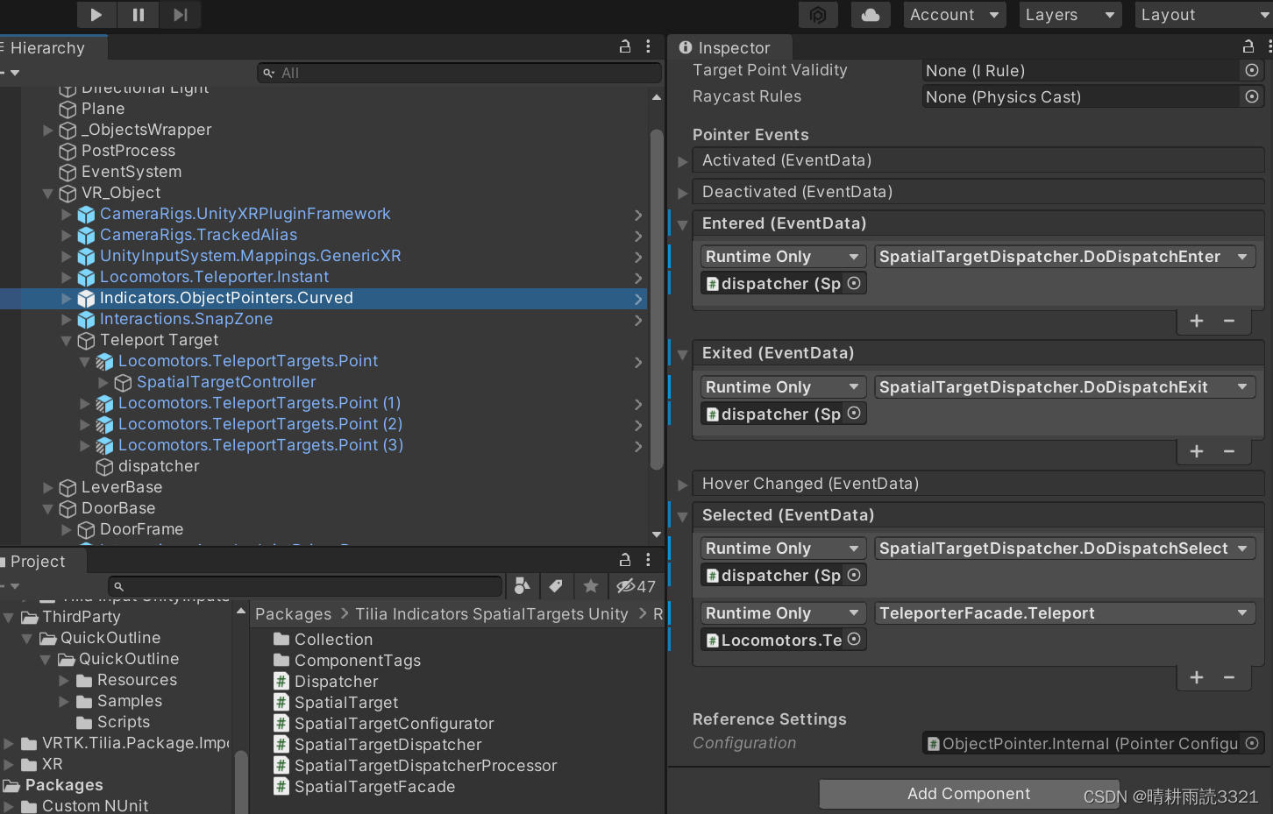Add a listener to the Selected event
Image resolution: width=1273 pixels, height=814 pixels.
coord(1197,677)
